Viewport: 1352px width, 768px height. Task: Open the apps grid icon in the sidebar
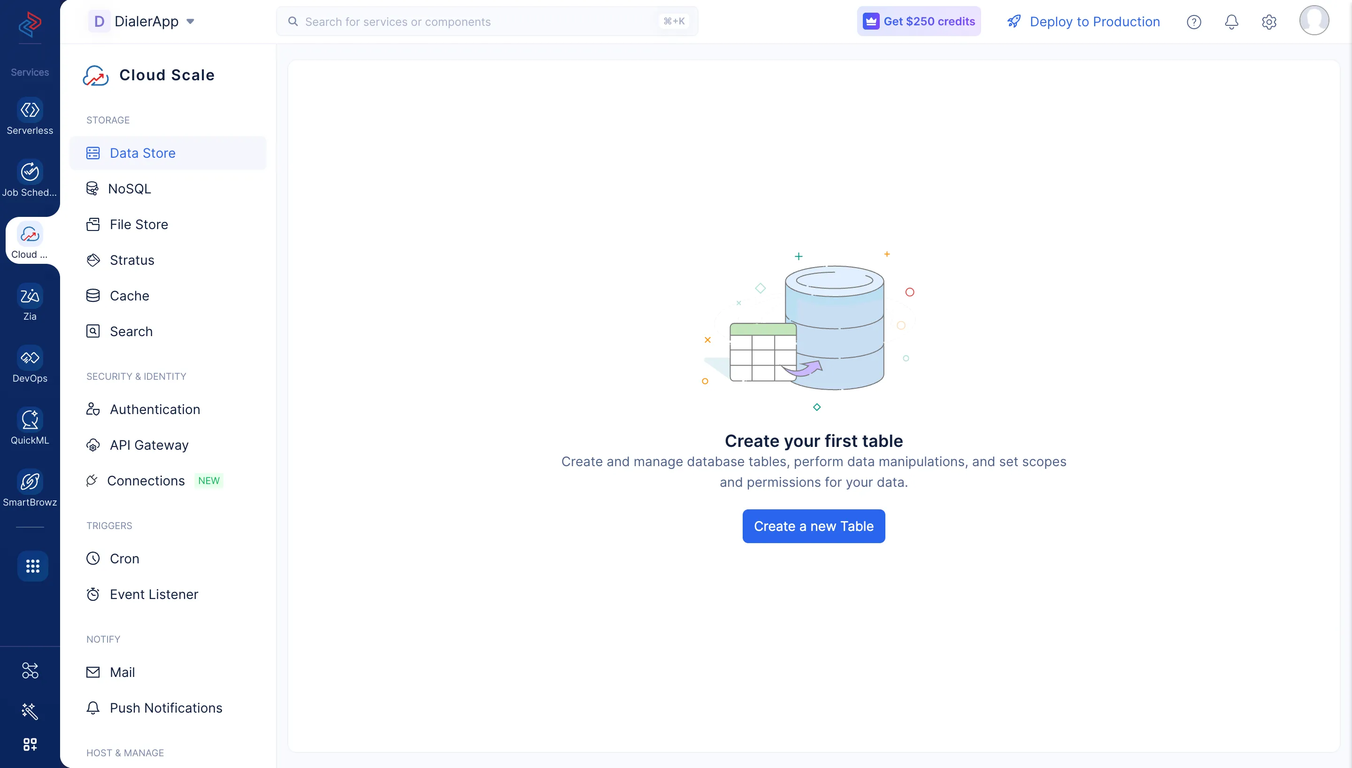click(x=33, y=566)
